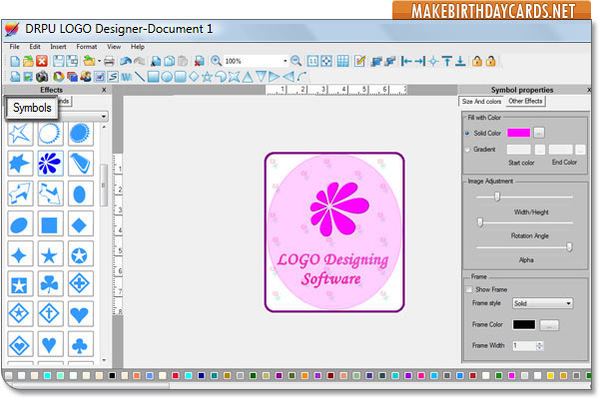
Task: Select the heart symbol thumbnail
Action: [x=80, y=314]
